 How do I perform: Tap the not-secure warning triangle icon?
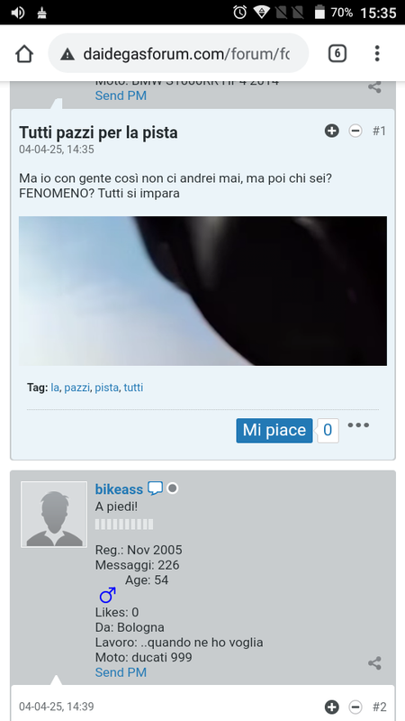tap(67, 55)
